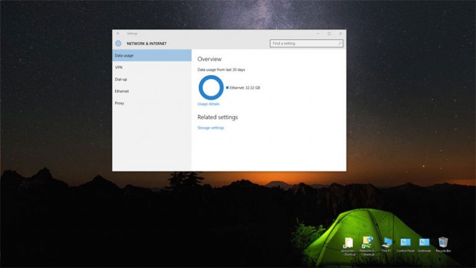Click the blue Ethernet legend square
This screenshot has height=268, width=476.
[x=227, y=87]
